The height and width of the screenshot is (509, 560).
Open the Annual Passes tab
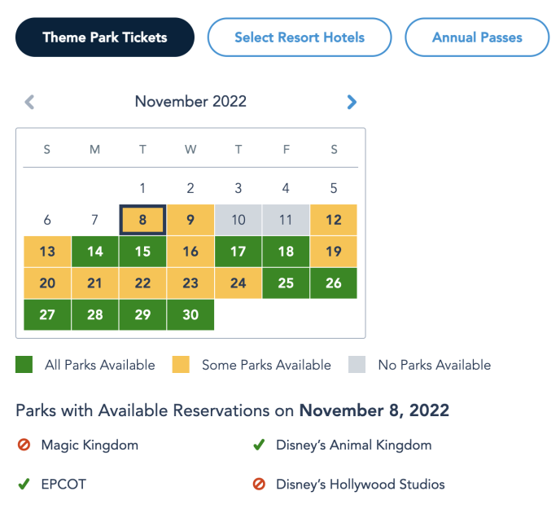477,37
